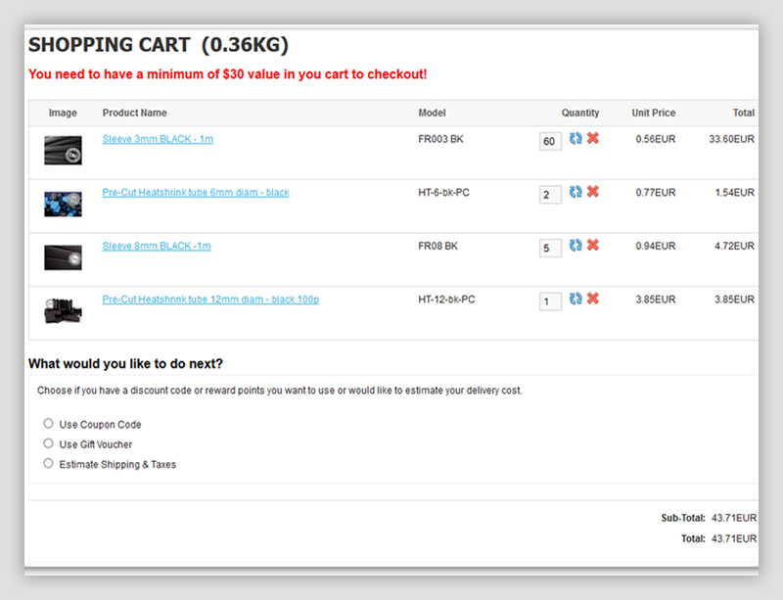Open Pre-Cut Heatshrink tube 6mm product link
The width and height of the screenshot is (783, 600).
(196, 193)
